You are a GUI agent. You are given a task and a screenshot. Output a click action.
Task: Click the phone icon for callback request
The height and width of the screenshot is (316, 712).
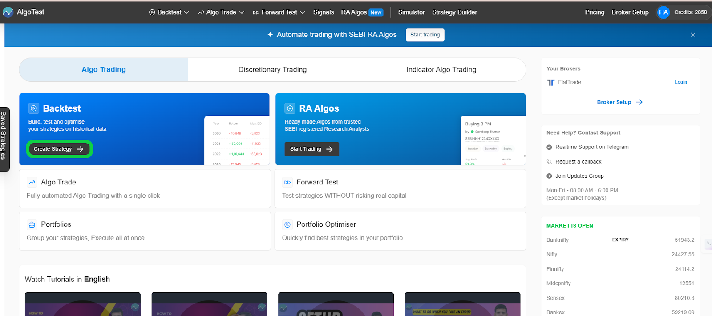(549, 162)
